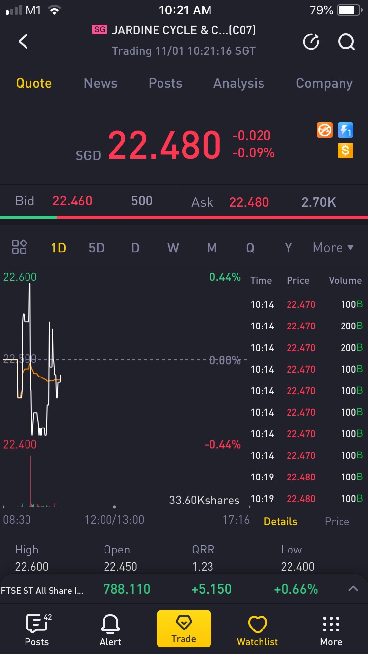Tap the 33.60Kshares volume label
The image size is (368, 654).
pyautogui.click(x=204, y=500)
